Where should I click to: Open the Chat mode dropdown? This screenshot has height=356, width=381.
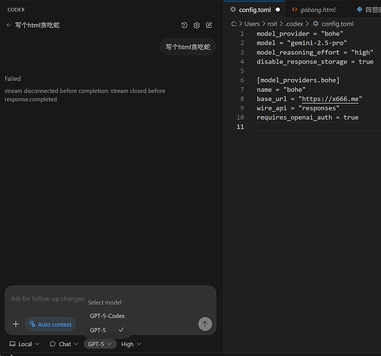pyautogui.click(x=64, y=344)
